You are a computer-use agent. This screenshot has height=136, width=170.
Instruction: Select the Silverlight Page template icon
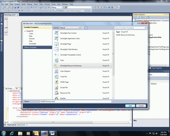56,44
